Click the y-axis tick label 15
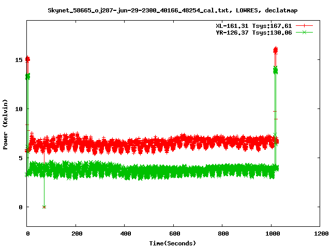 click(x=19, y=60)
